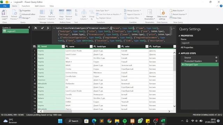
Task: Toggle Use First Row as Headers
Action: pos(109,14)
